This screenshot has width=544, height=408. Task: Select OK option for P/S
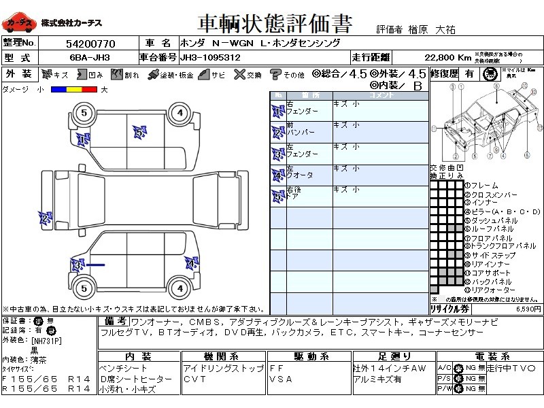click(458, 379)
